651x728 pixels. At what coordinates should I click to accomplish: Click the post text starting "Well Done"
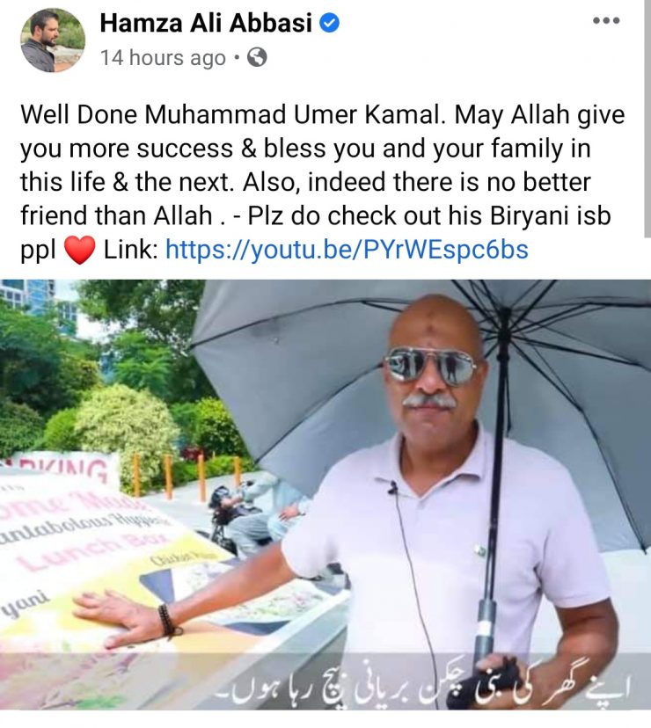tap(322, 182)
